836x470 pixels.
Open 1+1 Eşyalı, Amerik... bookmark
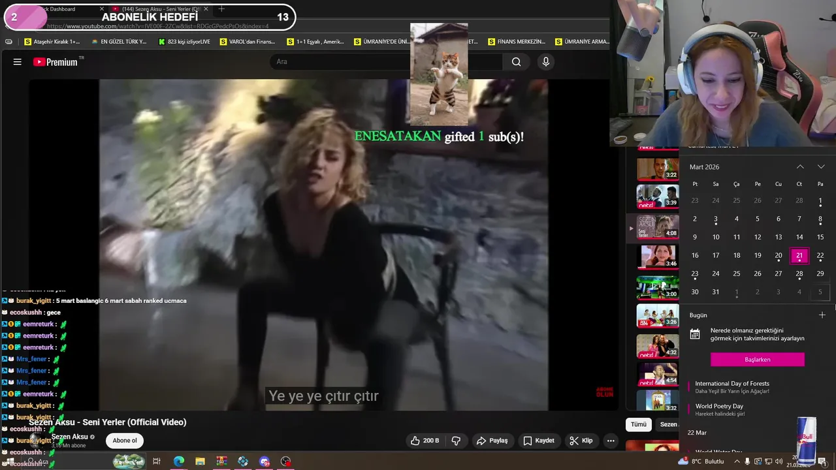pyautogui.click(x=315, y=42)
